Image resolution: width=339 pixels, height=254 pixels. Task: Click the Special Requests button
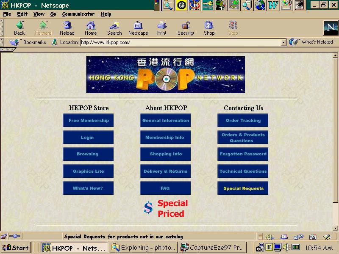[x=243, y=188]
